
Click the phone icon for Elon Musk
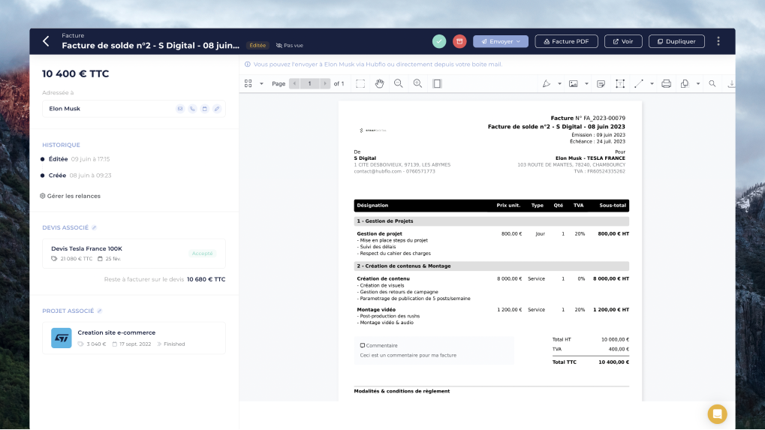192,109
